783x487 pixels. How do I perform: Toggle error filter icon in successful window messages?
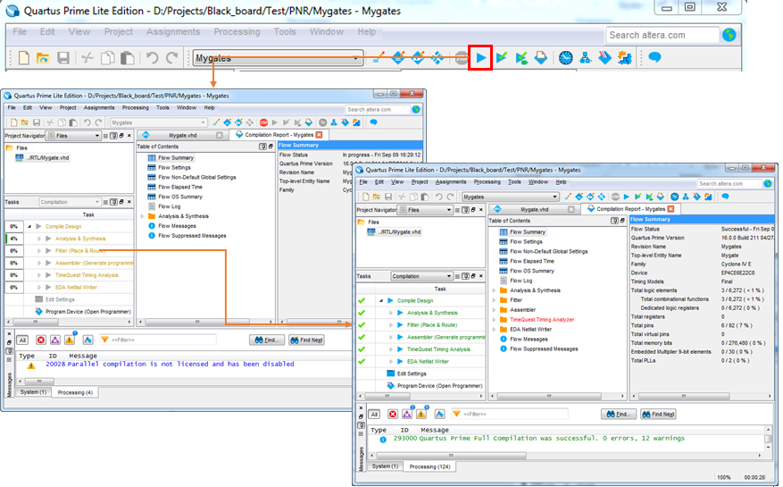tap(393, 414)
